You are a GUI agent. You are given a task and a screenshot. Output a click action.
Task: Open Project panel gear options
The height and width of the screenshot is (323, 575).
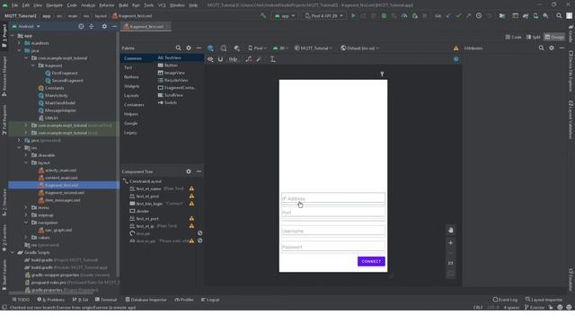click(x=104, y=26)
